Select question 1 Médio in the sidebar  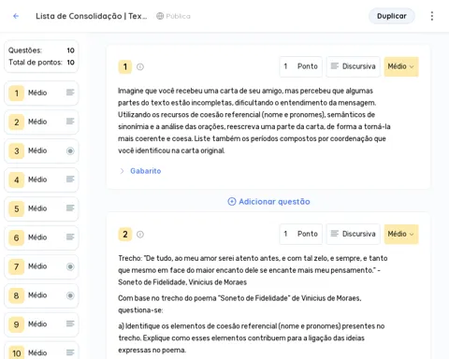[41, 93]
